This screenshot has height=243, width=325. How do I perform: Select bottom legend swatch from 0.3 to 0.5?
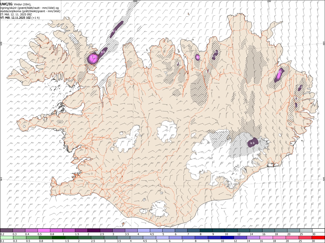(x=20, y=237)
